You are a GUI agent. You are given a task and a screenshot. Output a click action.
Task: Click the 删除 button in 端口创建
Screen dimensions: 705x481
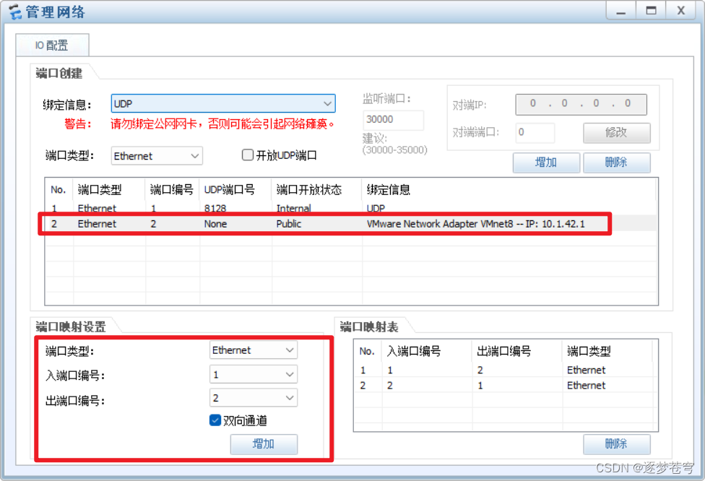tap(616, 162)
